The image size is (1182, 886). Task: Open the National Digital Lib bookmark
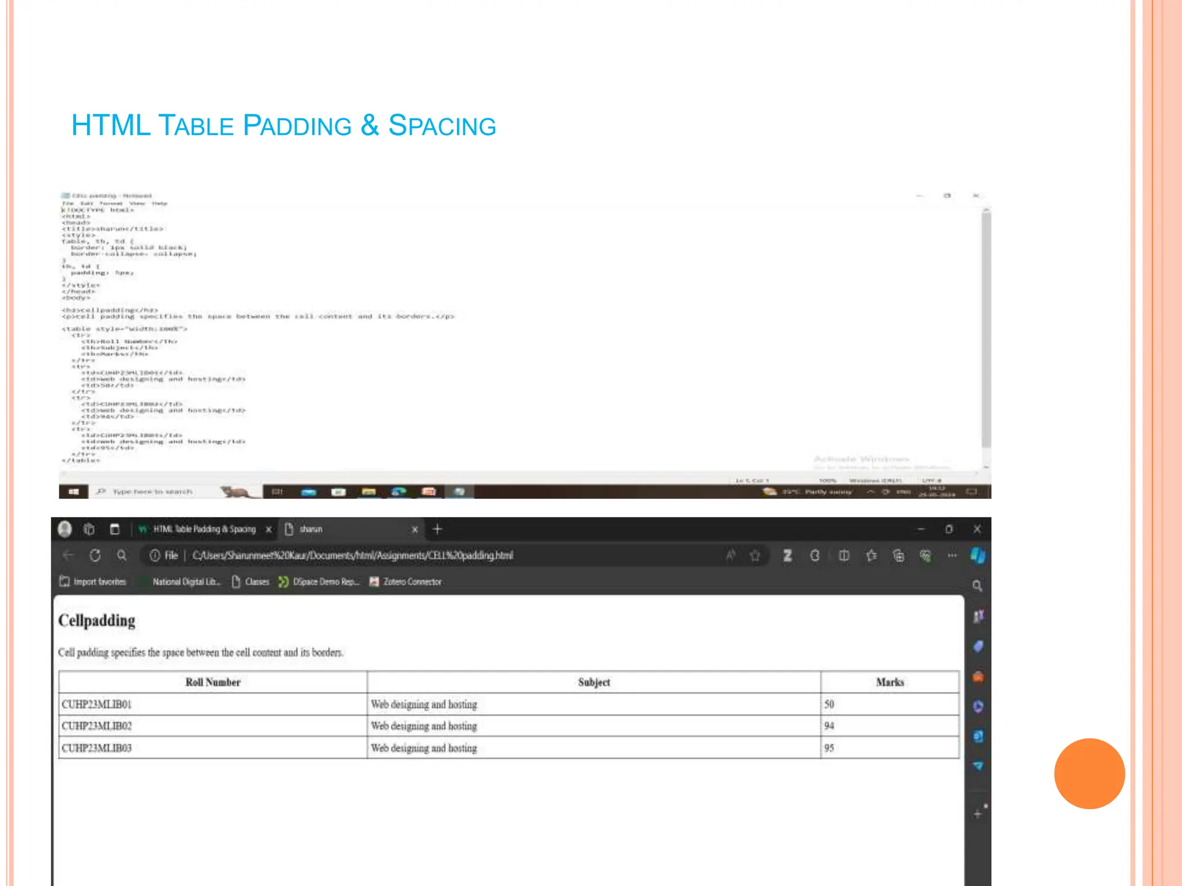point(181,581)
